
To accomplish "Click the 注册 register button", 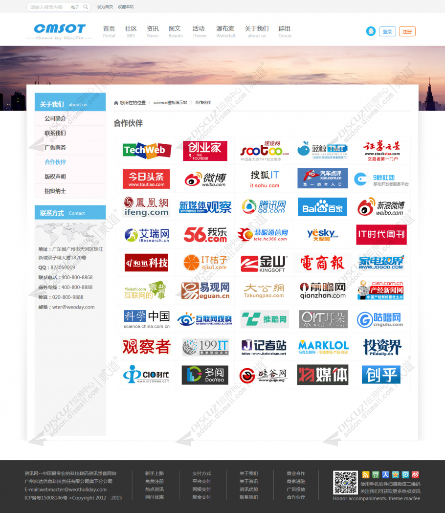I will [x=407, y=31].
